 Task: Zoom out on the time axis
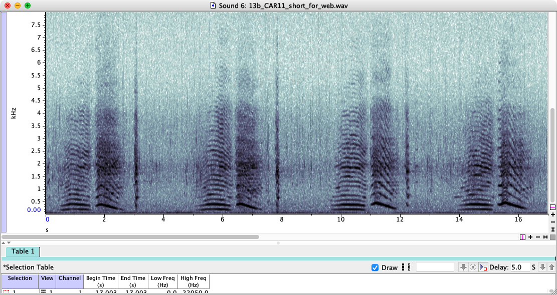tap(538, 237)
